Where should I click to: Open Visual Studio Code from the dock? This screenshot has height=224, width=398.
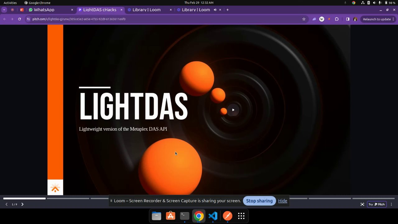click(x=213, y=216)
